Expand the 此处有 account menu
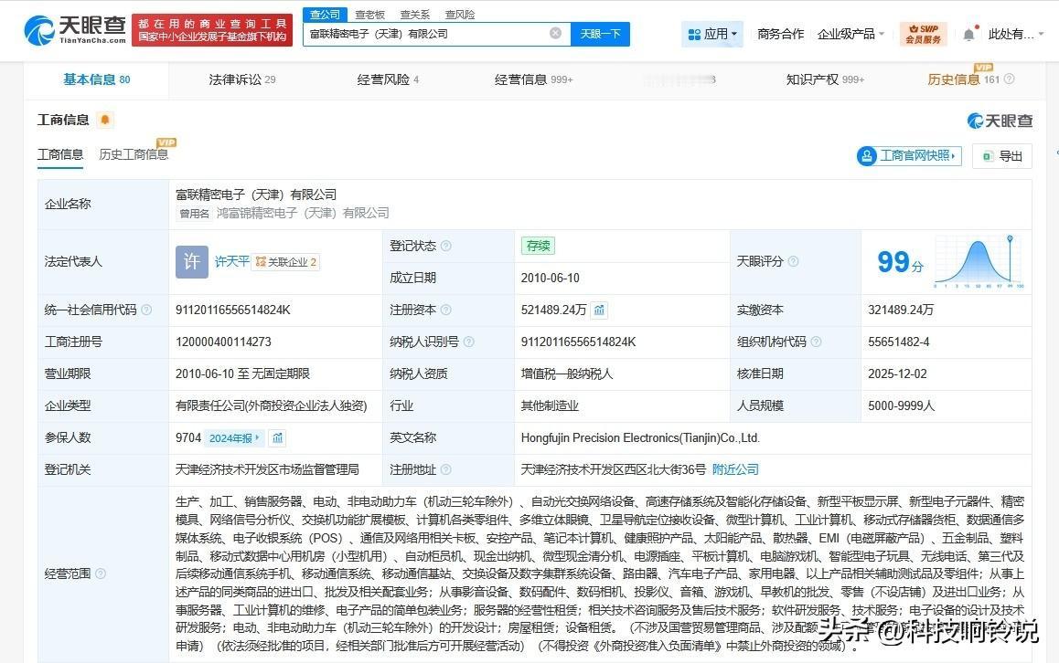 1015,33
